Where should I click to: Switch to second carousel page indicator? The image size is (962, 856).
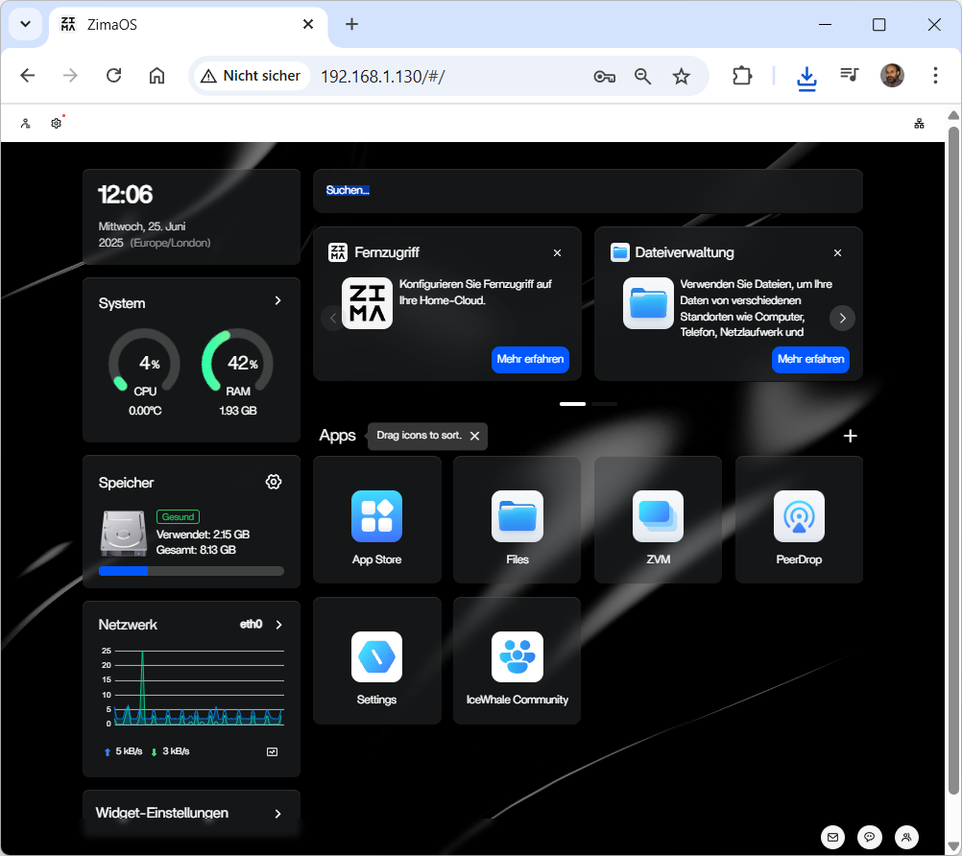point(604,404)
